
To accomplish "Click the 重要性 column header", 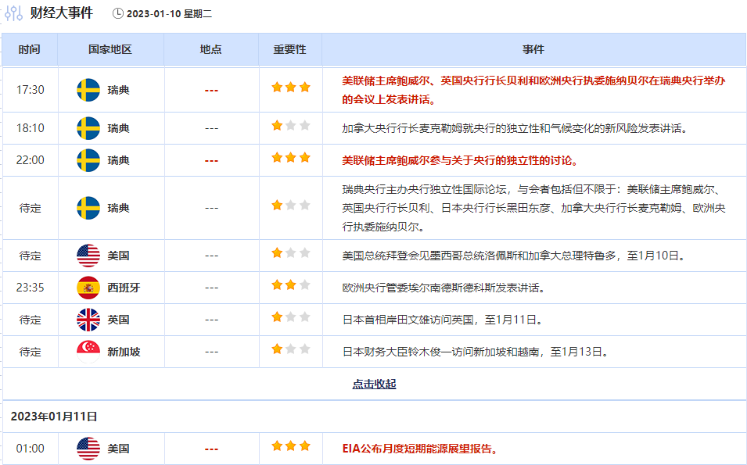I will (x=289, y=49).
